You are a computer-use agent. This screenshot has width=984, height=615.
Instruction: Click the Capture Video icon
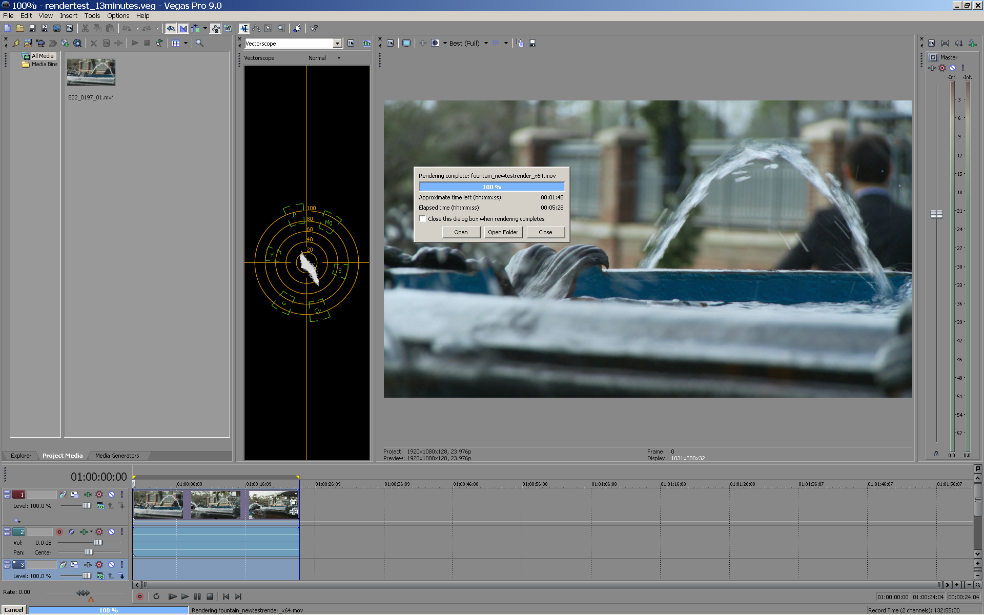click(x=40, y=44)
